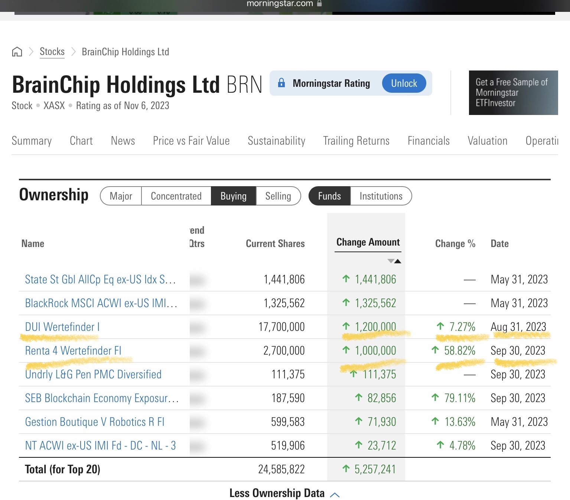The image size is (570, 500).
Task: Open the Trailing Returns tab
Action: [356, 141]
